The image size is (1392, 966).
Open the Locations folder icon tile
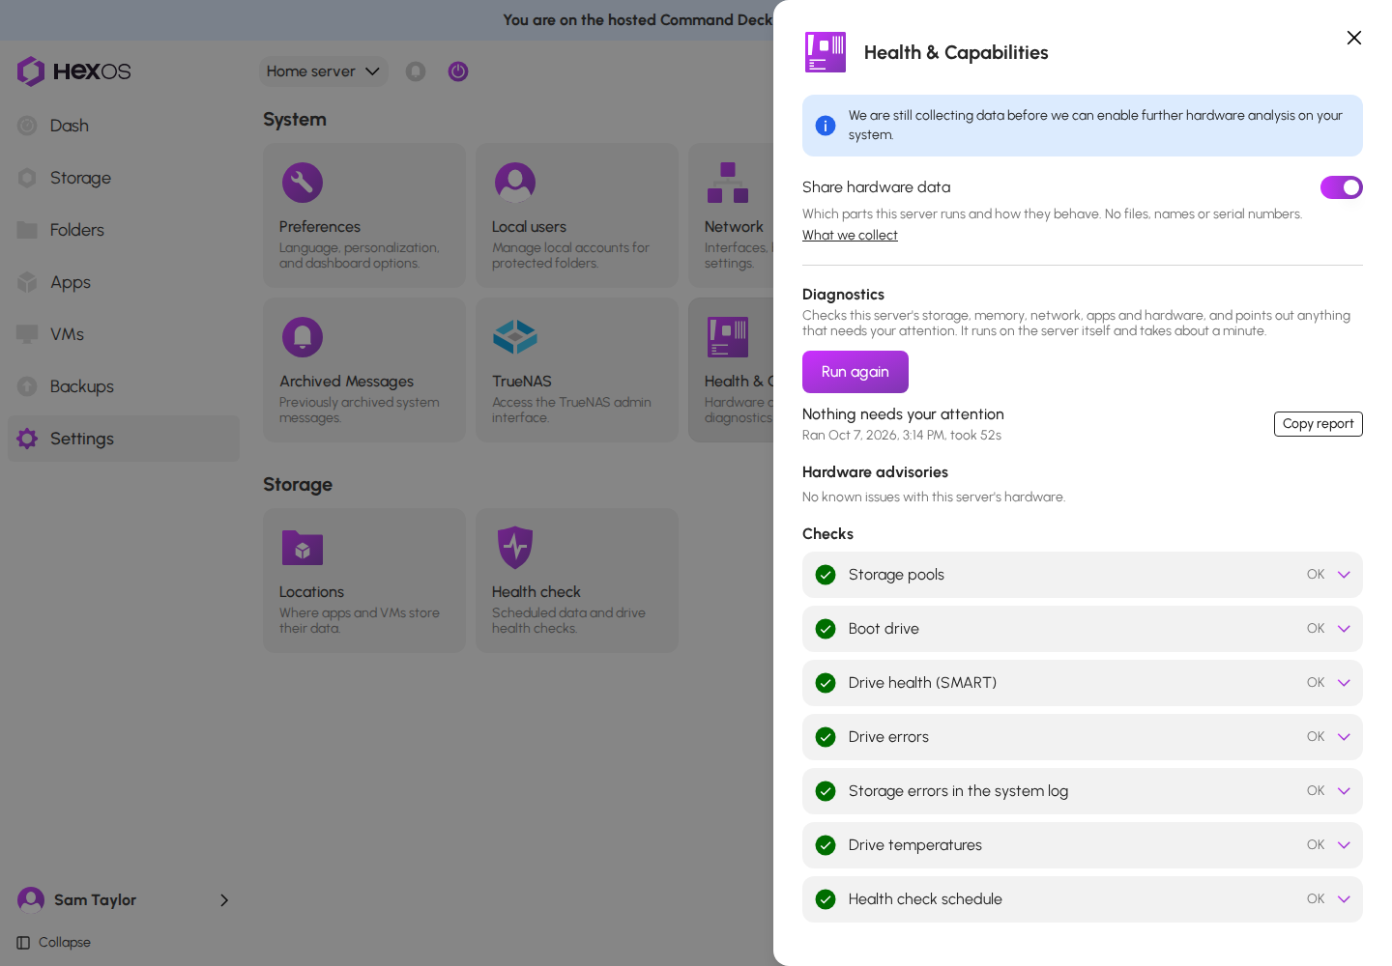[303, 548]
